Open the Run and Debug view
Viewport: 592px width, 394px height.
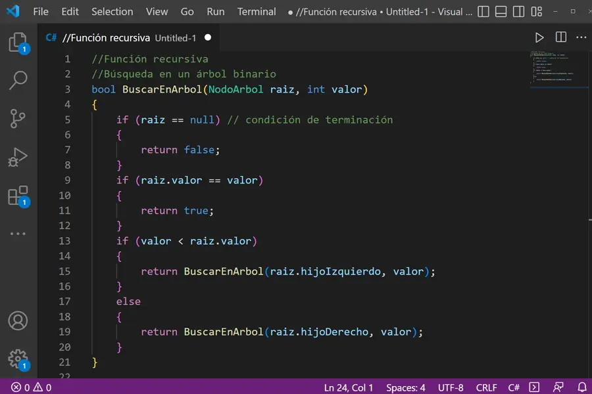[x=18, y=157]
